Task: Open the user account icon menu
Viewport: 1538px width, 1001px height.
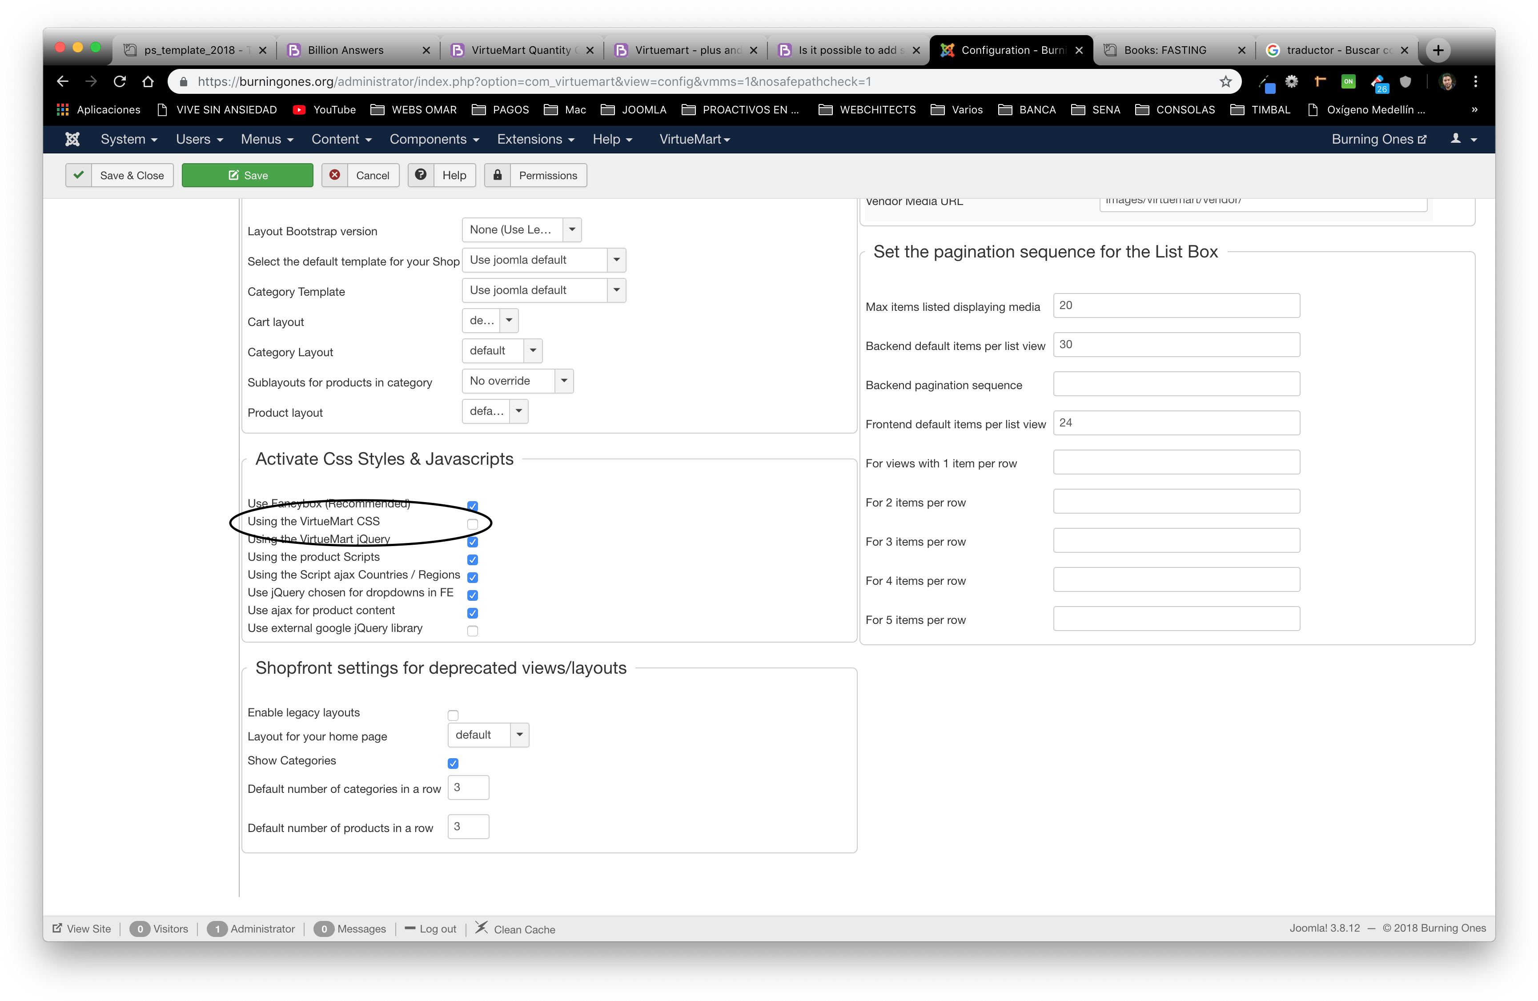Action: 1463,139
